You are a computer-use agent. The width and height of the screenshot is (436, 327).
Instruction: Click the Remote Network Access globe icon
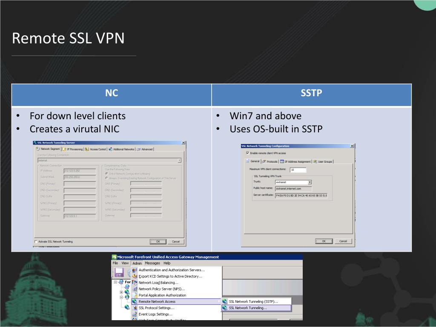tap(135, 301)
